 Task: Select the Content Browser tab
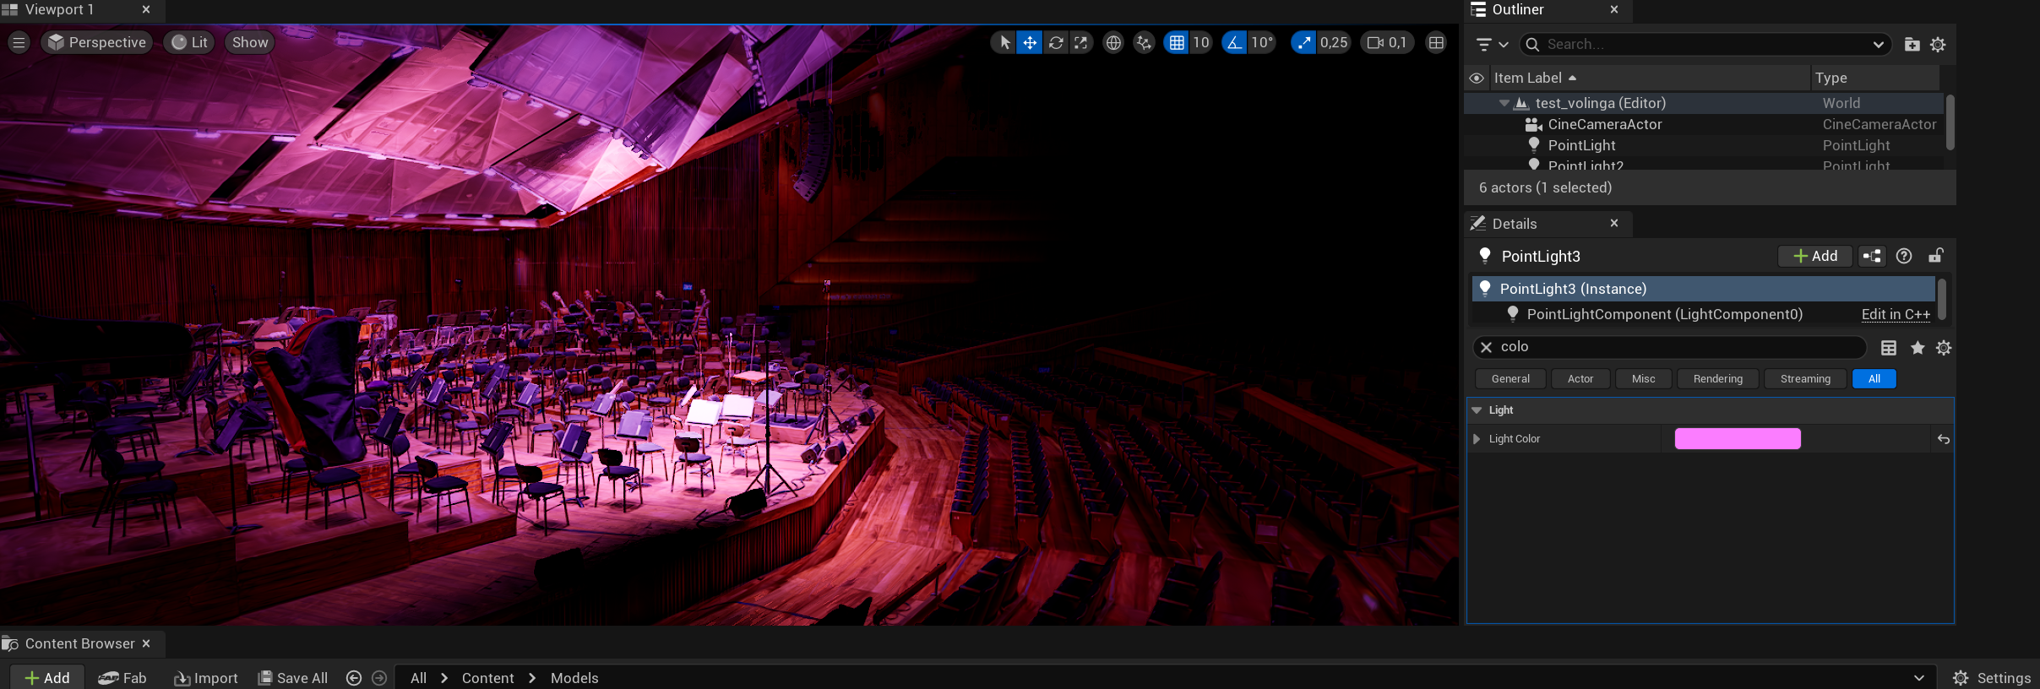pos(79,643)
